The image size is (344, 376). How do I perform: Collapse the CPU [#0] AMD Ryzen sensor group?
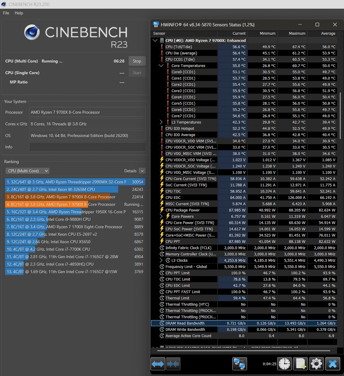(x=155, y=40)
